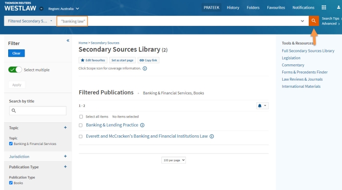342x190 pixels.
Task: Click the orange search magnifier button
Action: [x=314, y=21]
